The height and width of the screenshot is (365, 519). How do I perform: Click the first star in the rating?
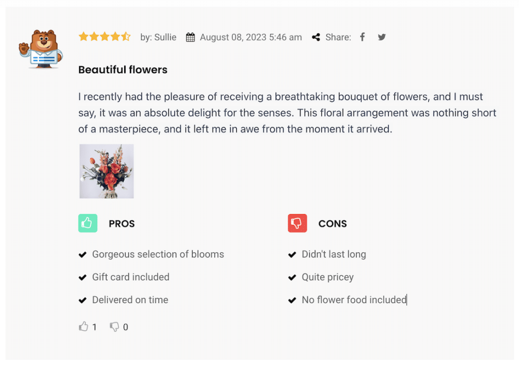click(83, 37)
